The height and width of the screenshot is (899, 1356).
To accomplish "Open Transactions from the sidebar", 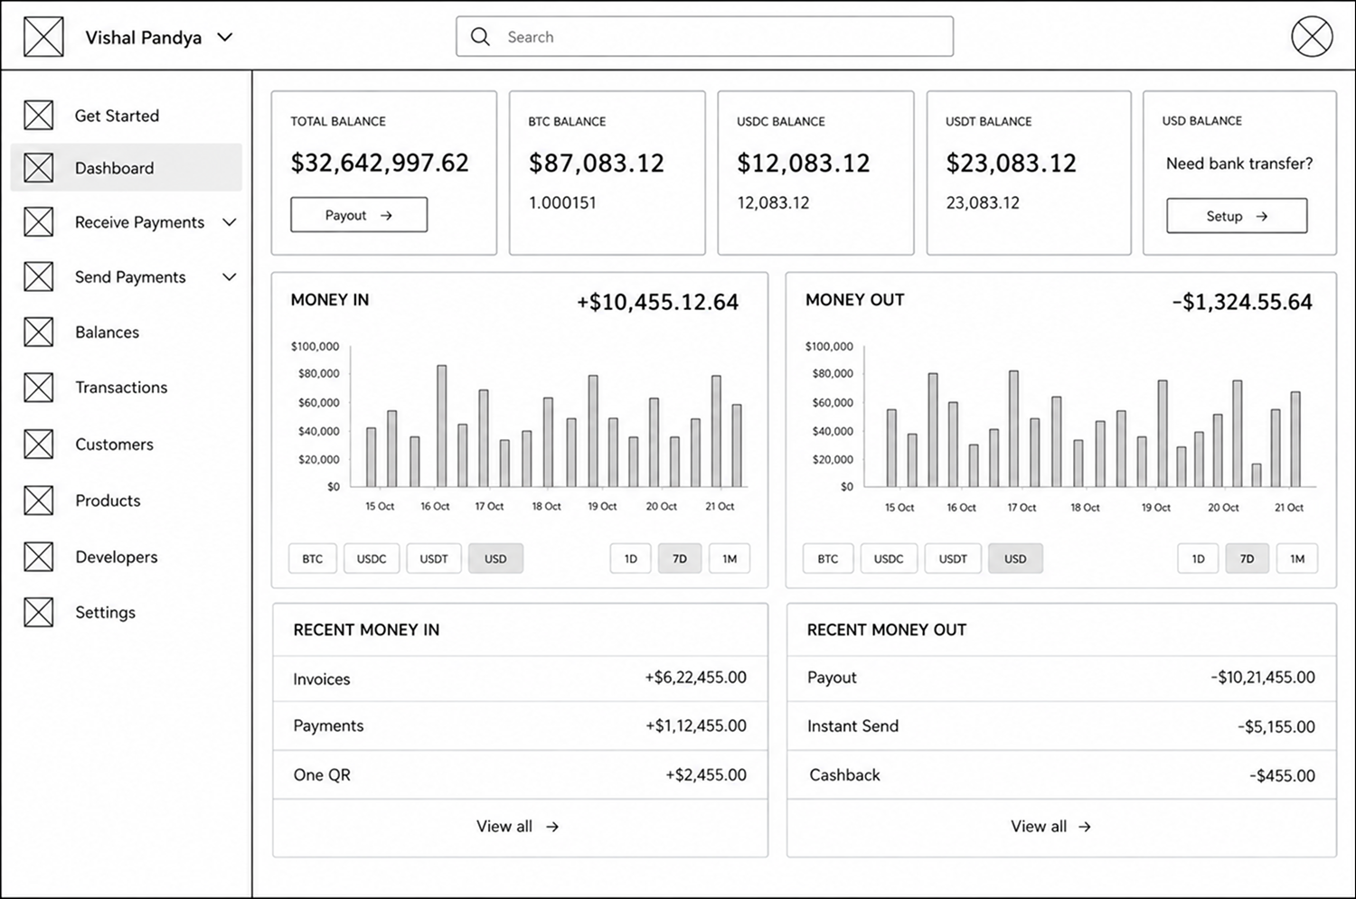I will coord(127,388).
